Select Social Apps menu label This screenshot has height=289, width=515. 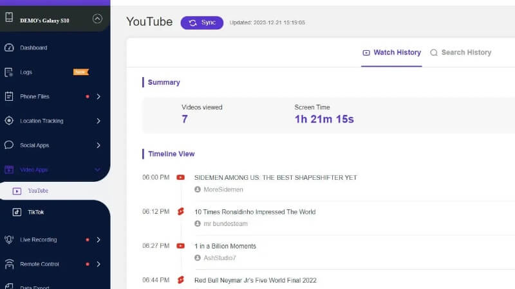(35, 145)
